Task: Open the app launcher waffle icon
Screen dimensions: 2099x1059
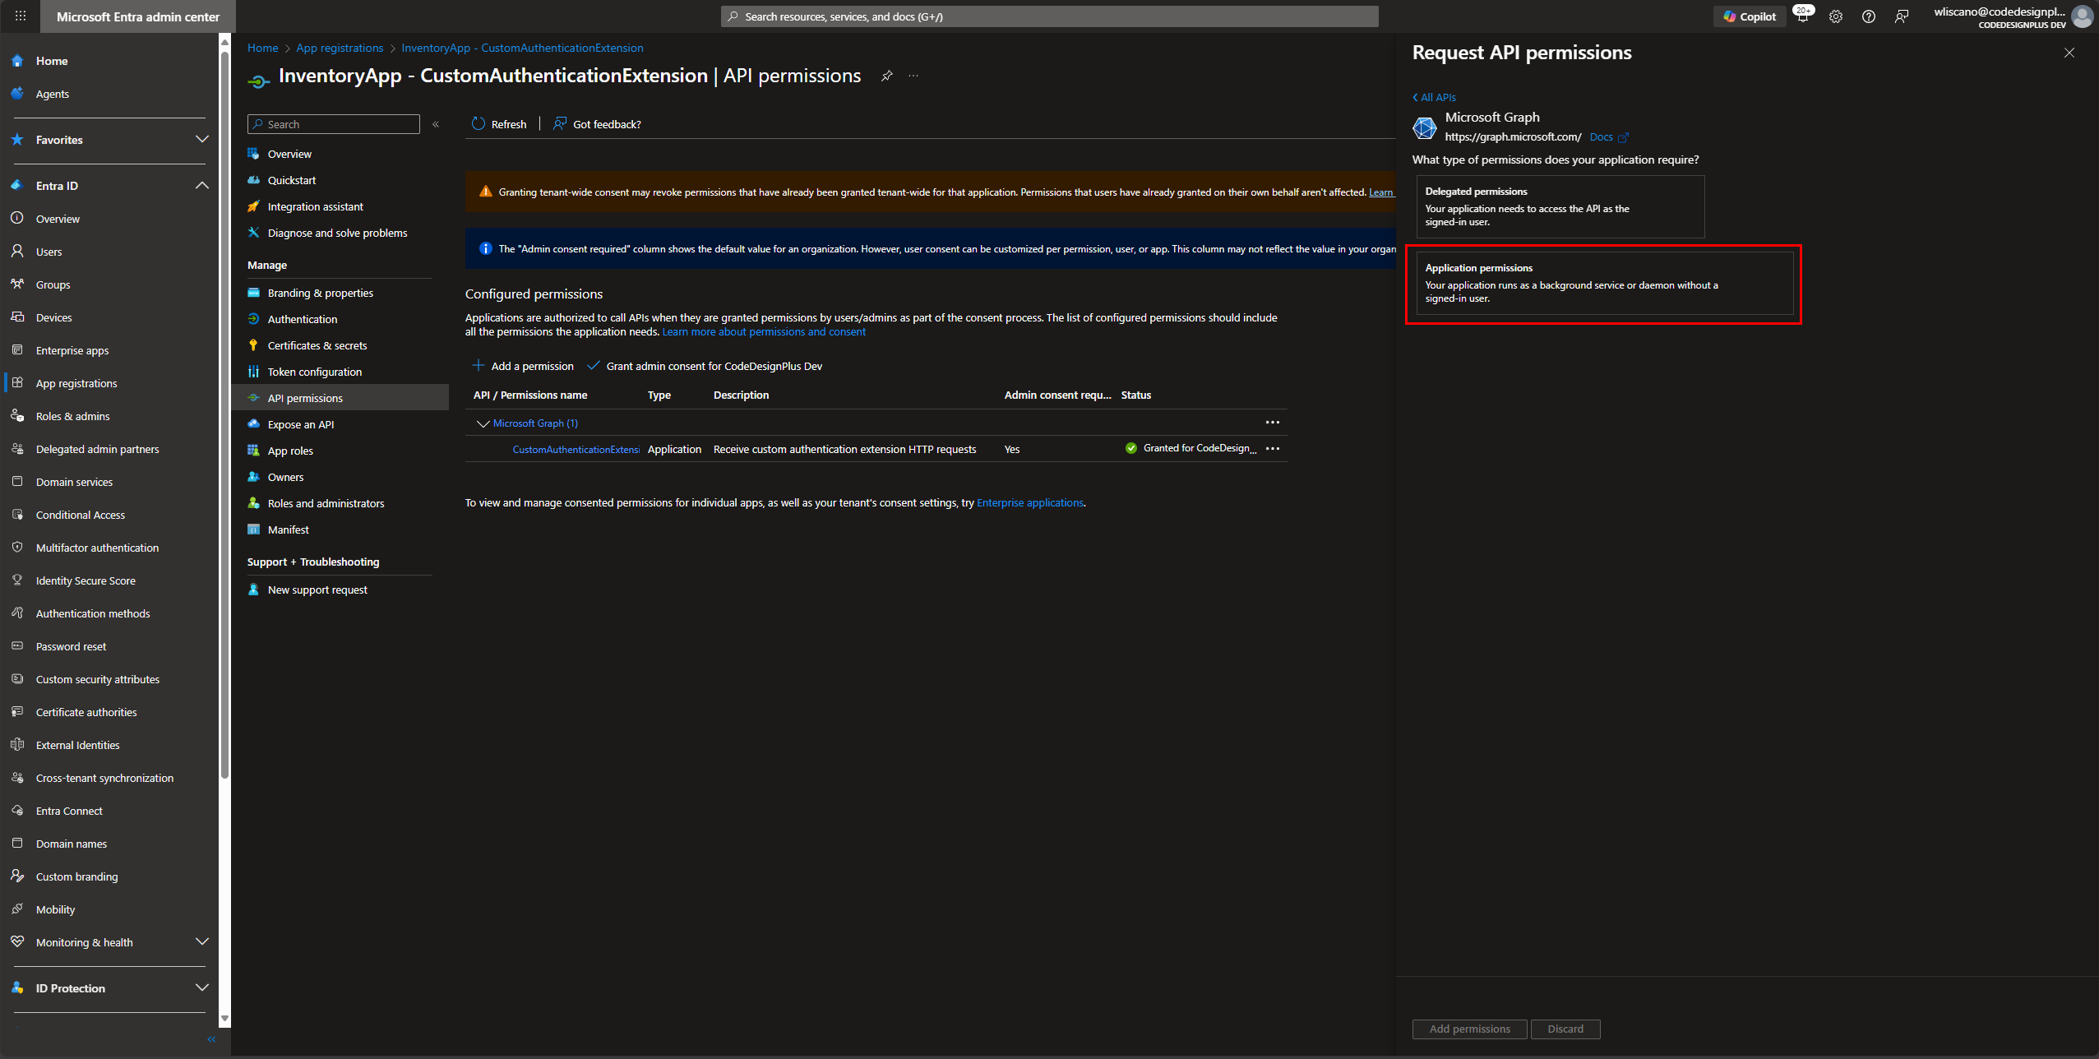Action: pos(21,16)
